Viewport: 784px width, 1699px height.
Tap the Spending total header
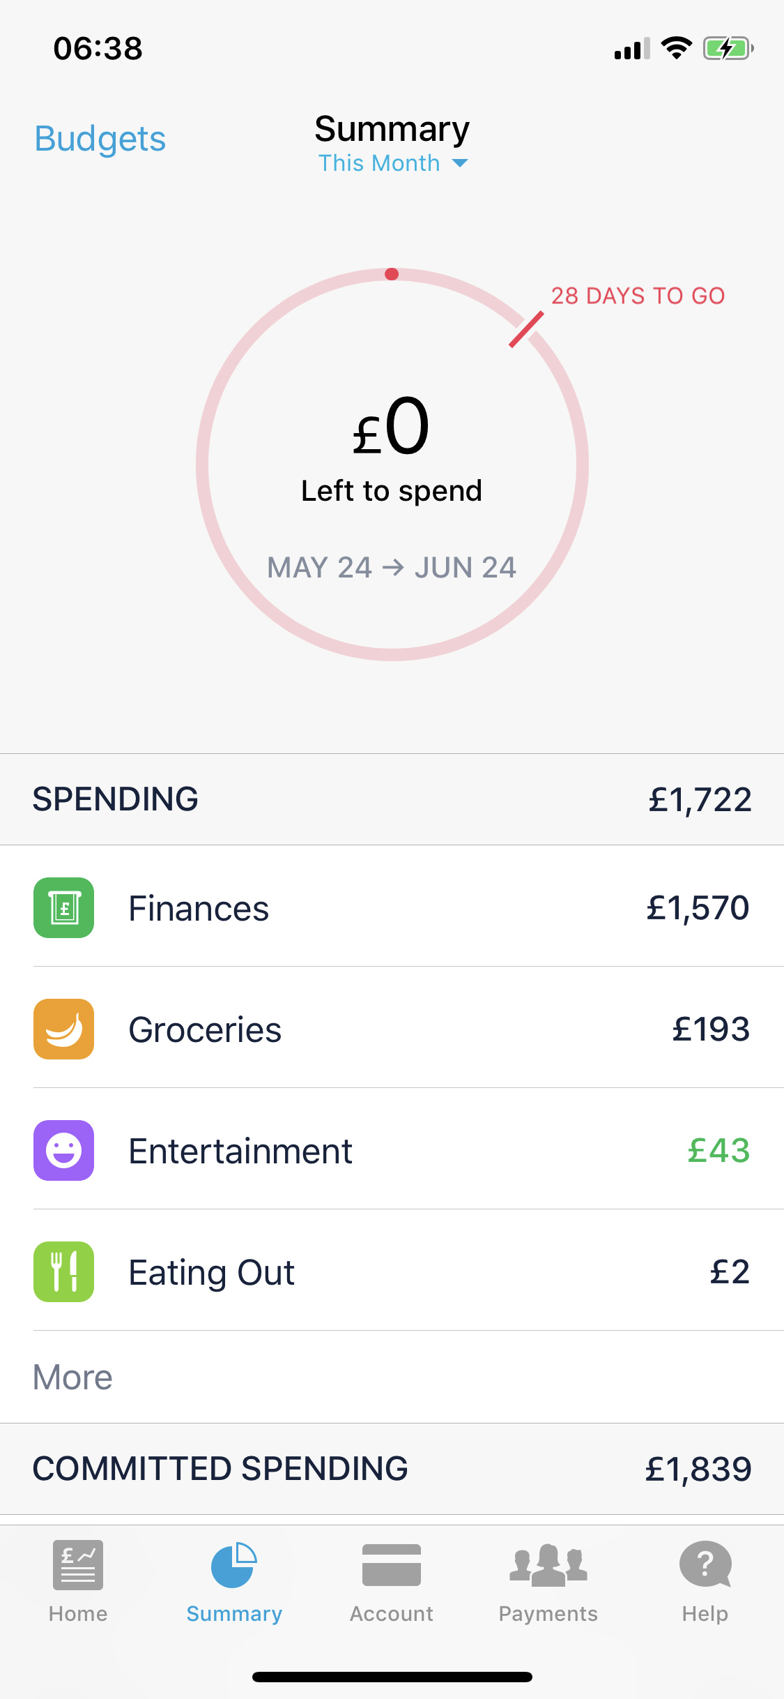[392, 799]
